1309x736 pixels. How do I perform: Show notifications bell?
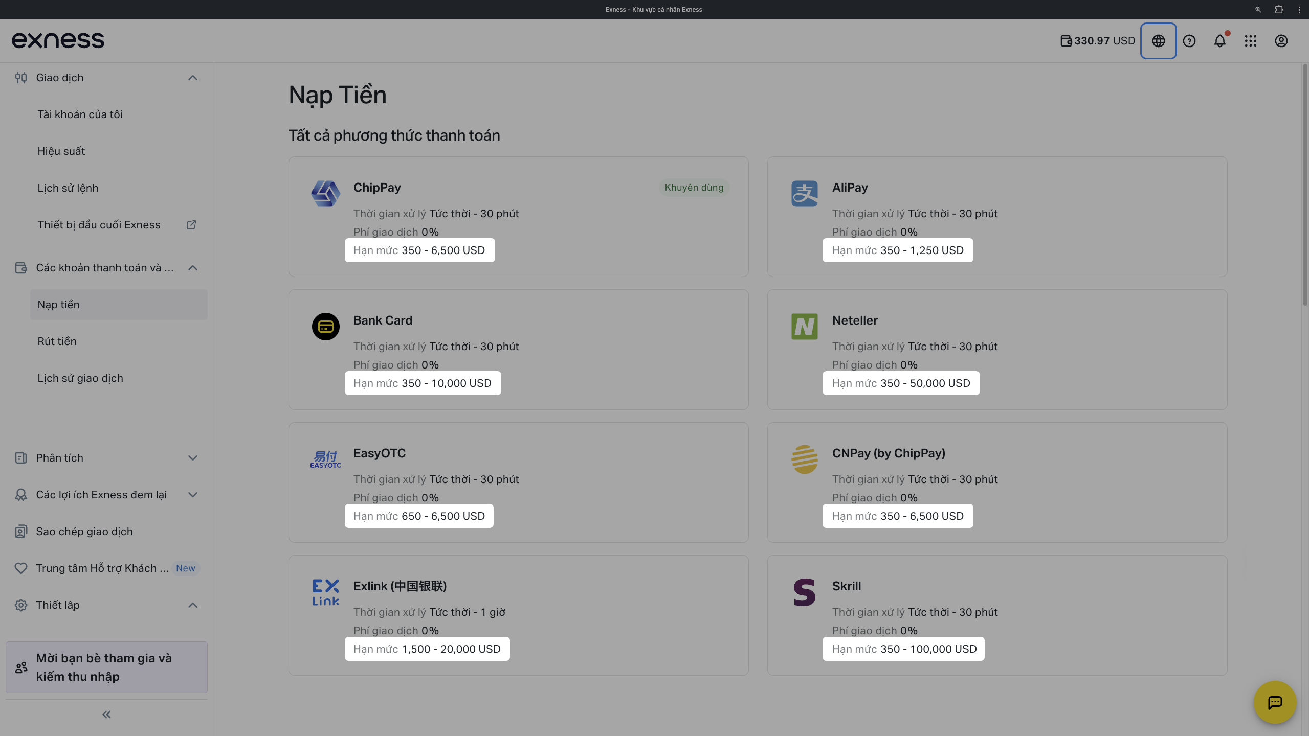[x=1220, y=41]
